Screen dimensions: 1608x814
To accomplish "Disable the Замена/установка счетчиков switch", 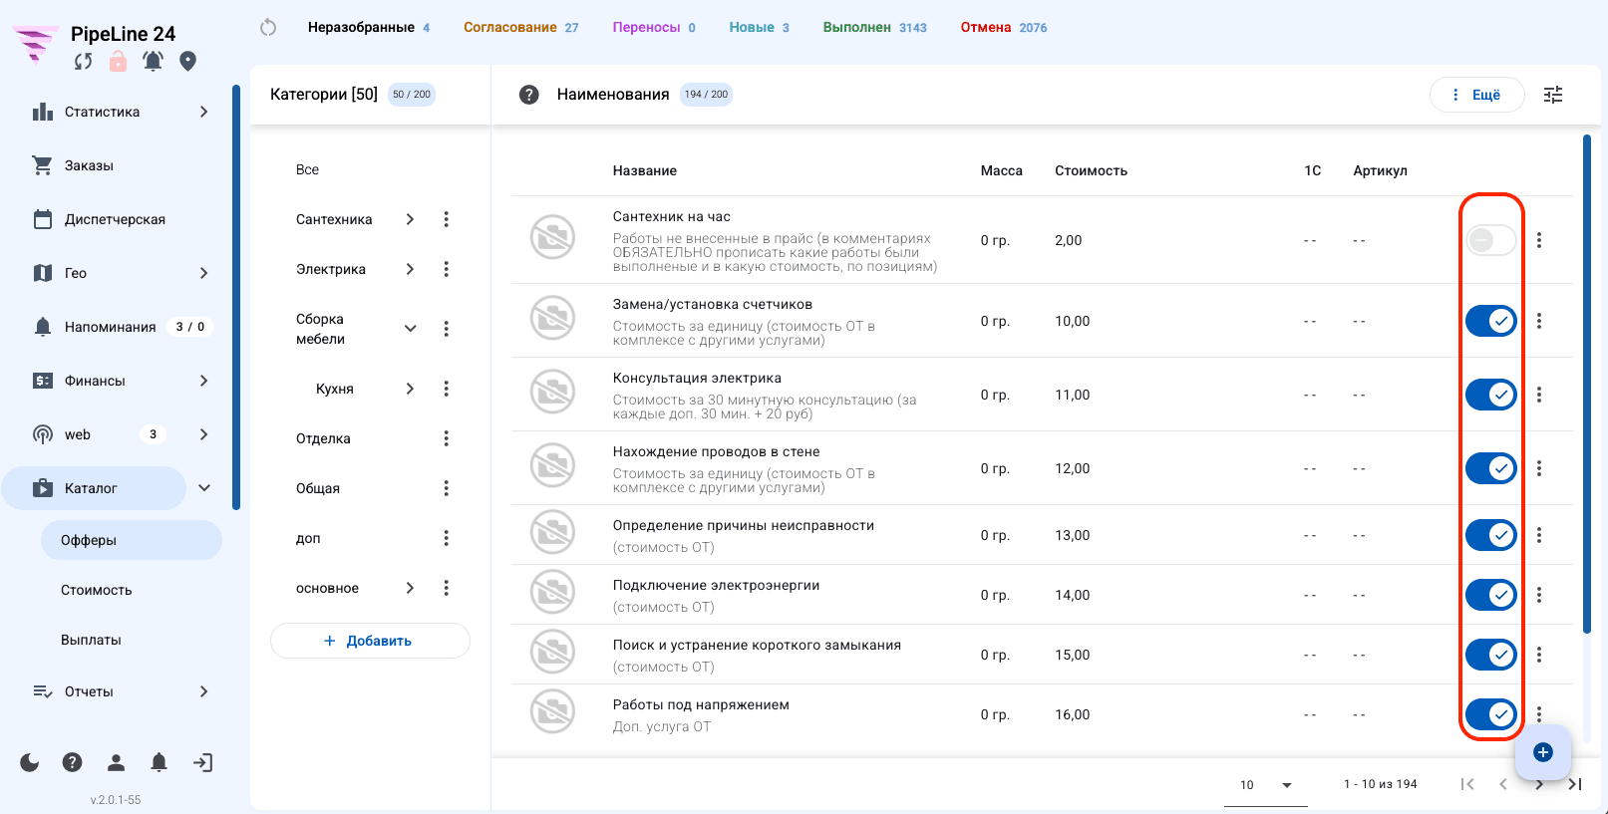I will 1491,321.
